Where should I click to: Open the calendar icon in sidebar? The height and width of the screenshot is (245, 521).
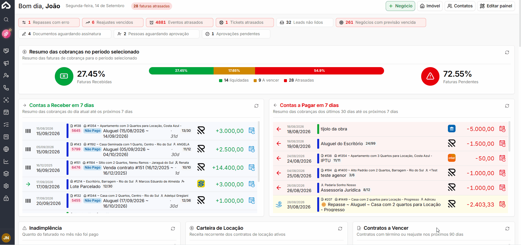coord(6,112)
